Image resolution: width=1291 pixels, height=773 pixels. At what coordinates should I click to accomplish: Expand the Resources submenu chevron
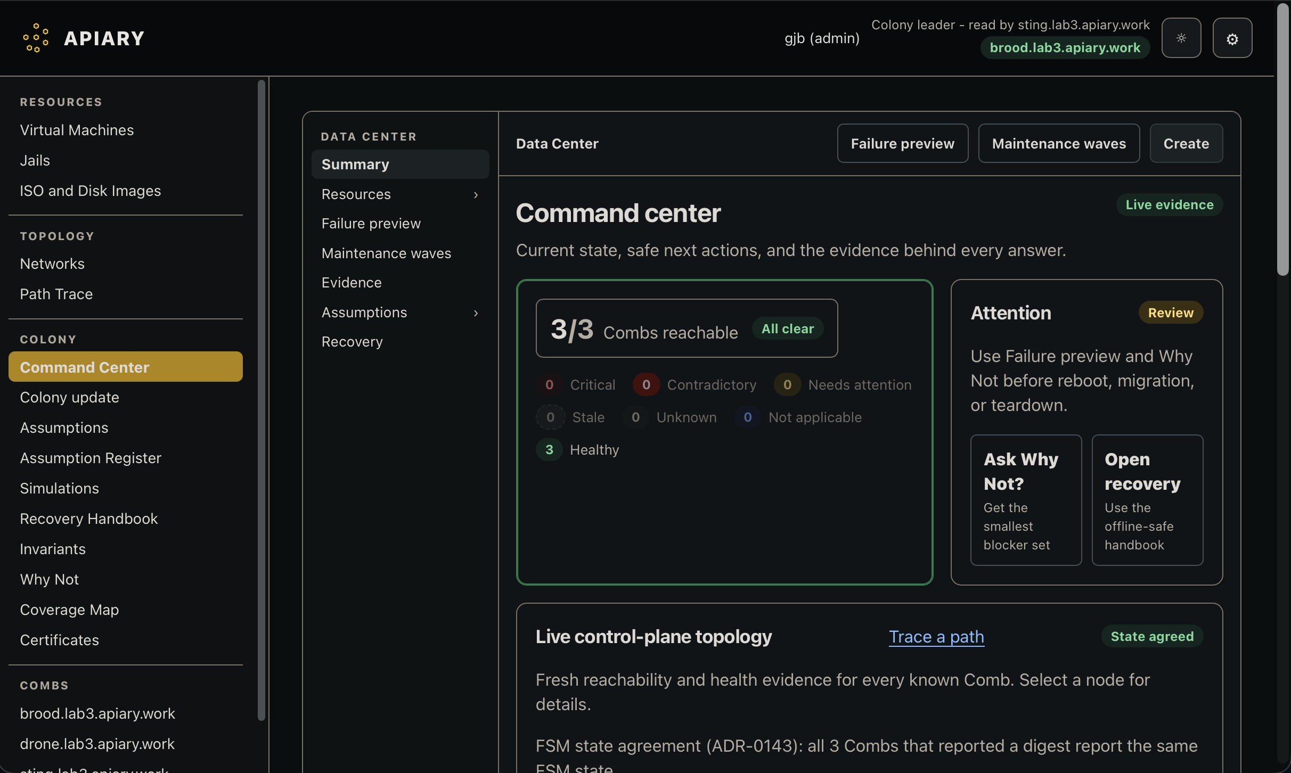click(x=476, y=195)
